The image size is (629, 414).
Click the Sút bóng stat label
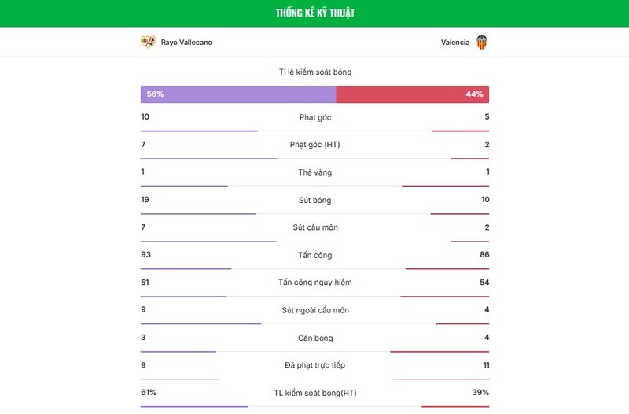tap(314, 200)
